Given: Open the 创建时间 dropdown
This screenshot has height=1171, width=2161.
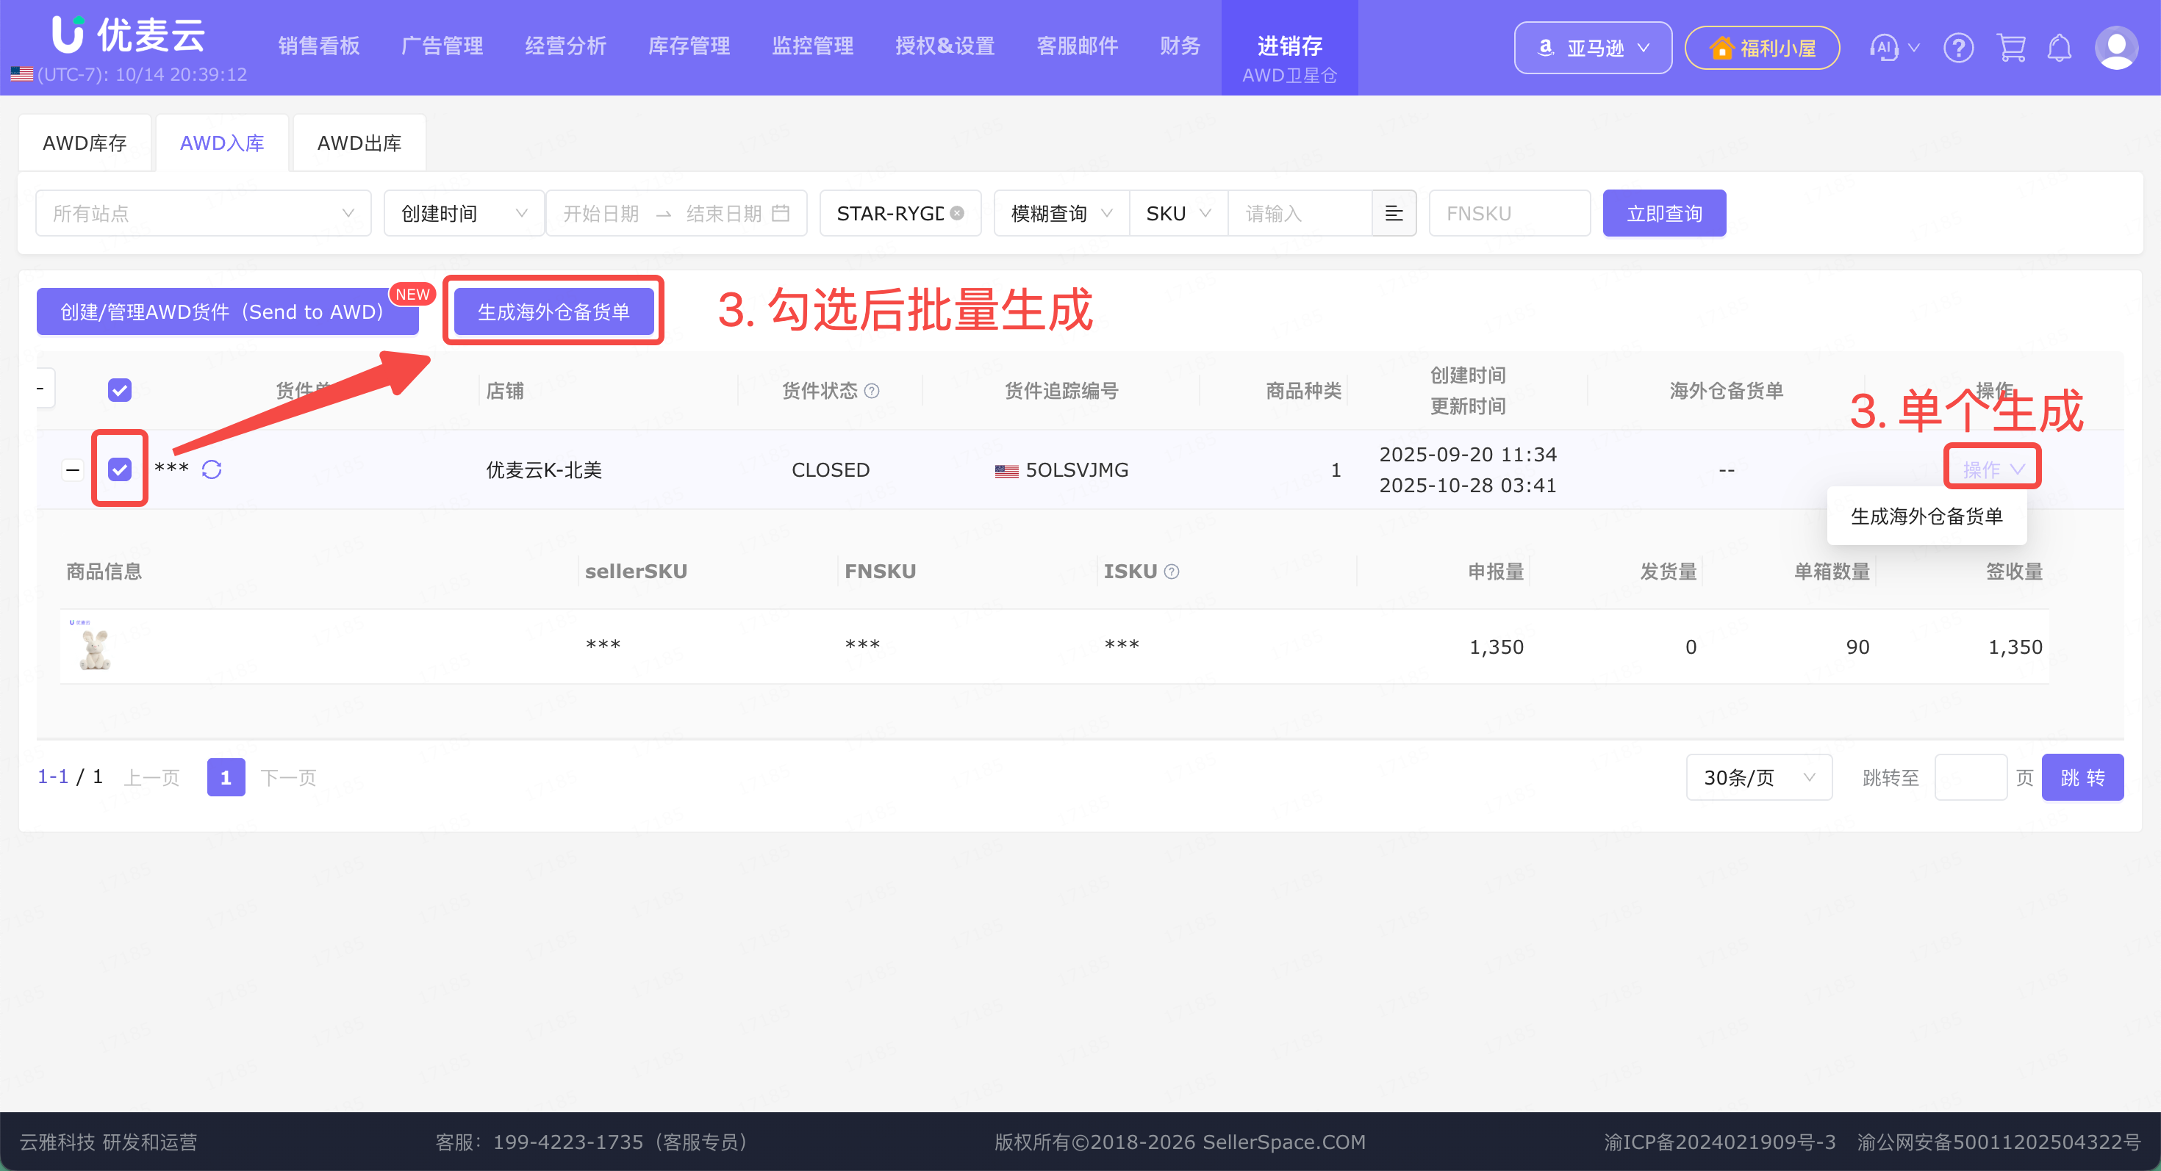Looking at the screenshot, I should 464,213.
